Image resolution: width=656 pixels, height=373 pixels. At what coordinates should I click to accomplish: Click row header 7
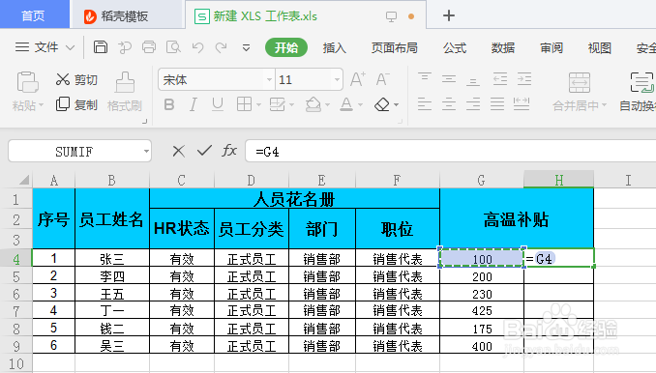click(x=15, y=311)
